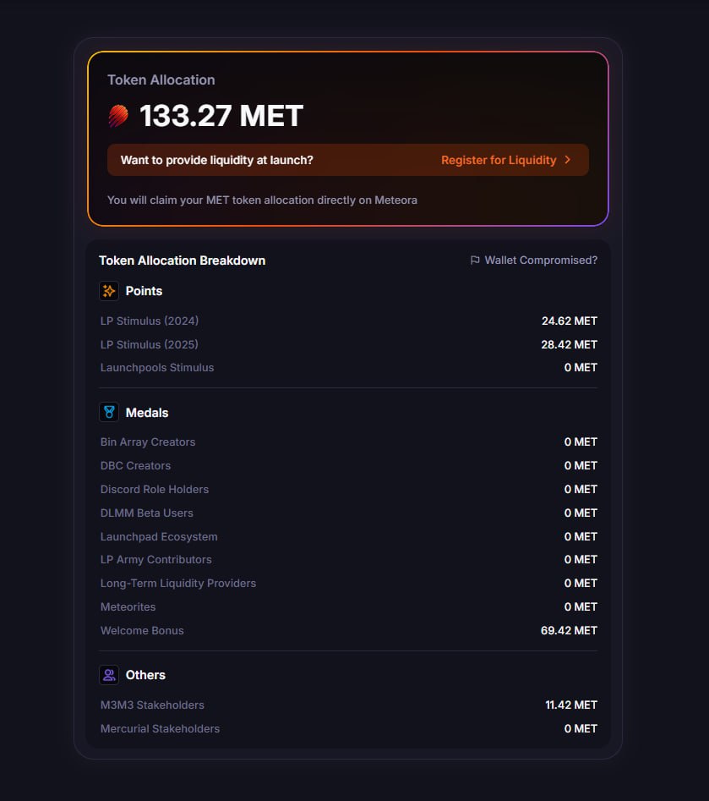The height and width of the screenshot is (801, 709).
Task: Click the Mercurial Stakeholders row label
Action: tap(160, 729)
